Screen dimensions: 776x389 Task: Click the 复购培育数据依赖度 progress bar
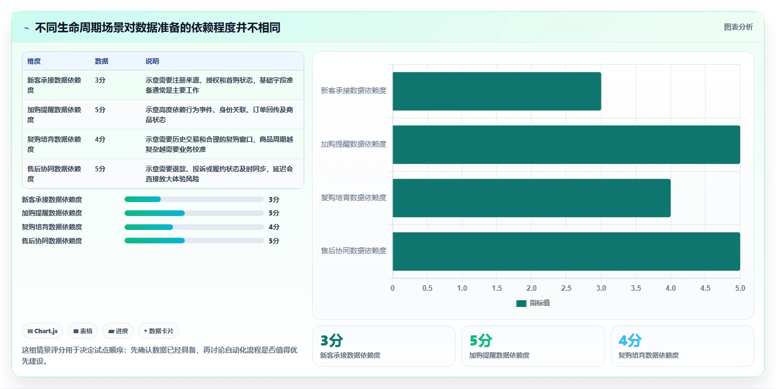pyautogui.click(x=194, y=227)
